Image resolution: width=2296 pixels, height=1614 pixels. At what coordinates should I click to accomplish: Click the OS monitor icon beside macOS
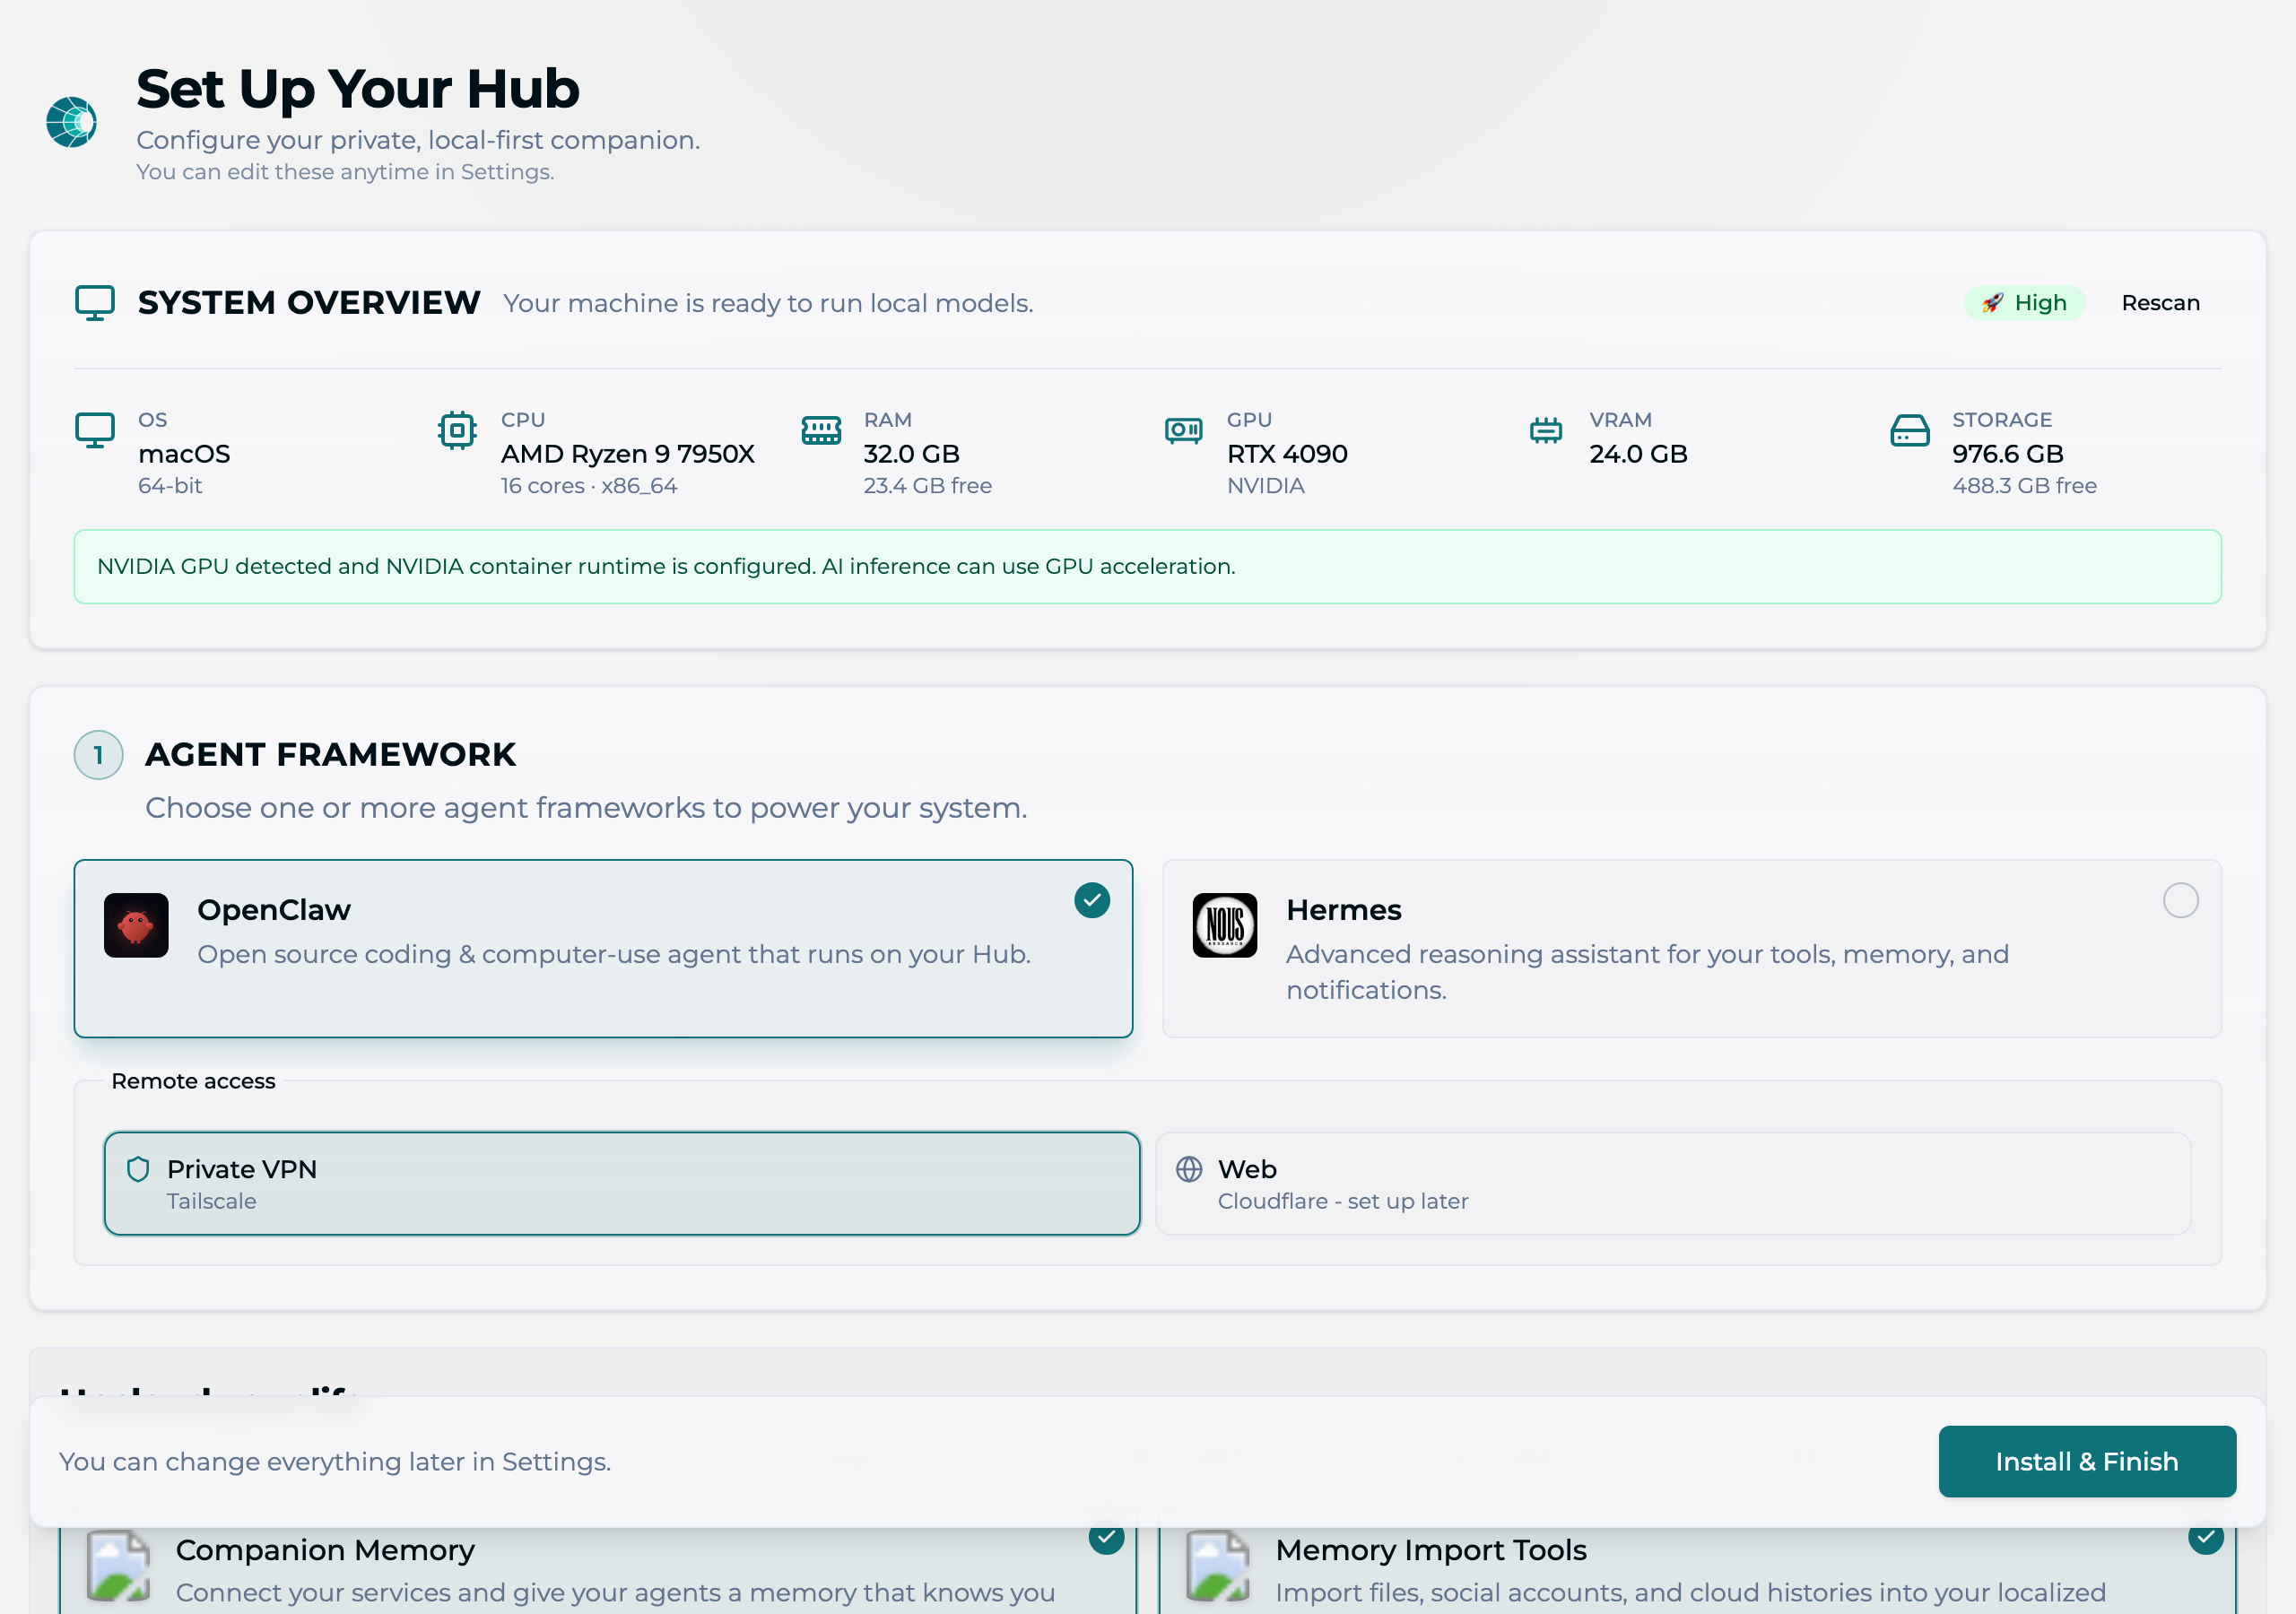point(95,431)
